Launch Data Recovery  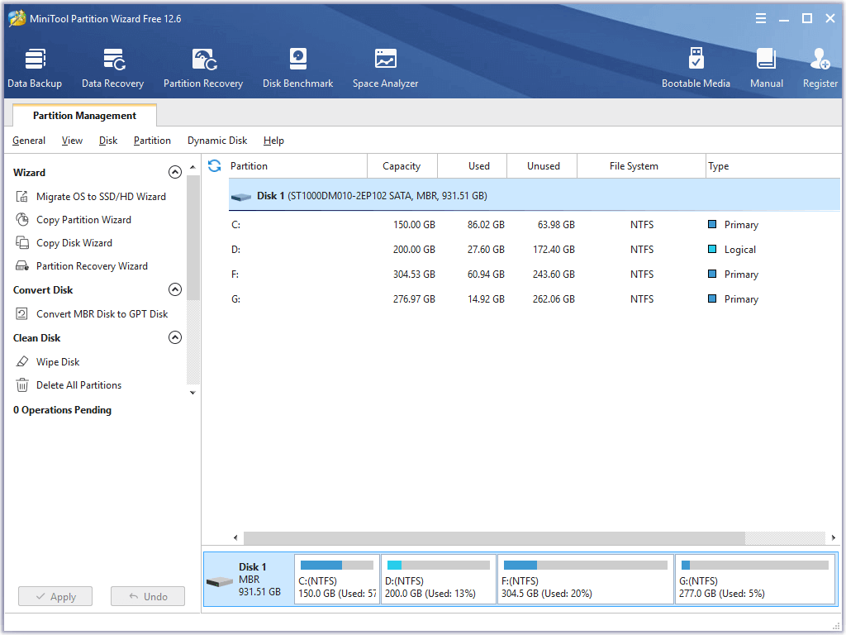click(112, 66)
